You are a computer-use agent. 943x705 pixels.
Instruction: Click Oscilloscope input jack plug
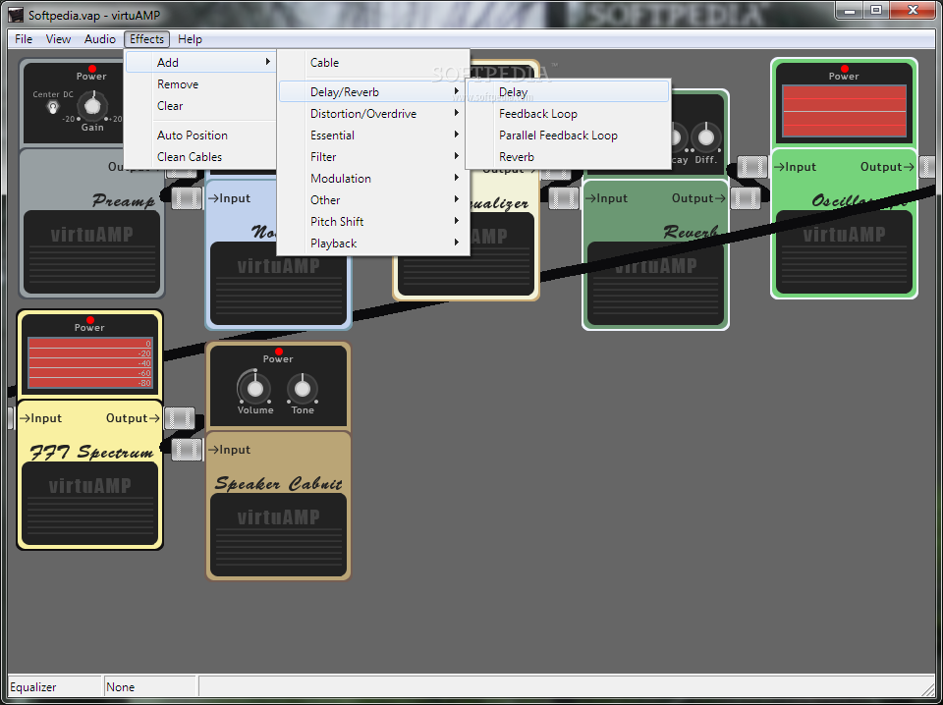click(x=752, y=167)
